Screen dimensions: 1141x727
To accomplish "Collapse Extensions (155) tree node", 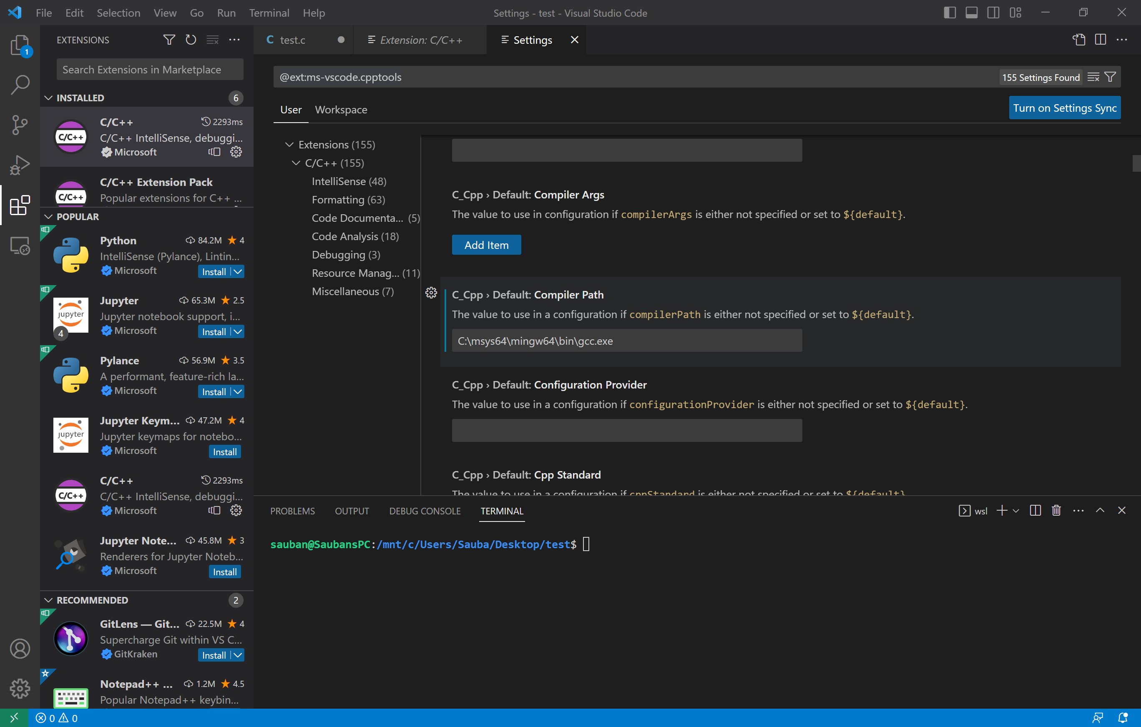I will 289,145.
